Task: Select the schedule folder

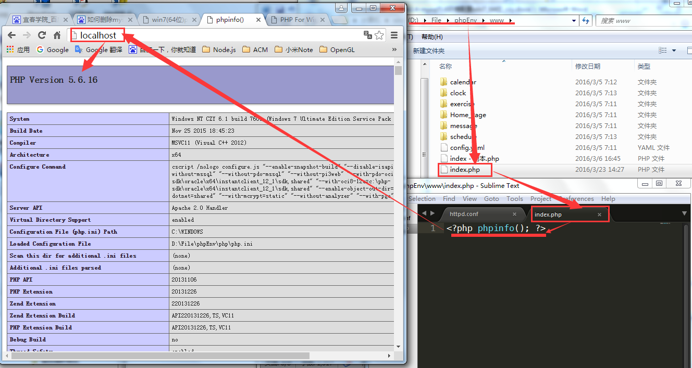Action: click(x=463, y=136)
